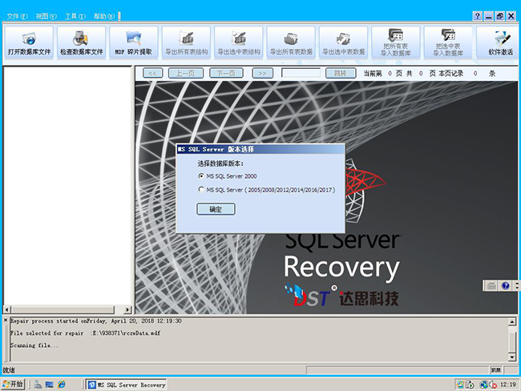Viewport: 521px width, 391px height.
Task: Click the 下一页 next page button
Action: pos(226,73)
